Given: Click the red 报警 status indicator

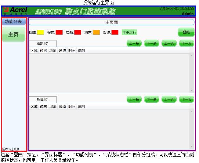Looking at the screenshot, I should pos(59,32).
